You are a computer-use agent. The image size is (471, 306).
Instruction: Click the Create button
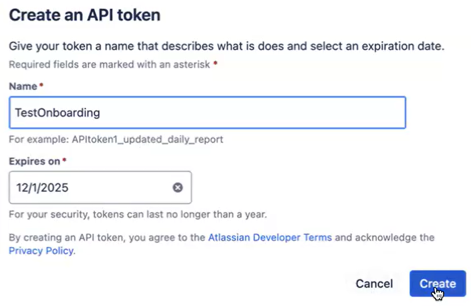coord(437,283)
